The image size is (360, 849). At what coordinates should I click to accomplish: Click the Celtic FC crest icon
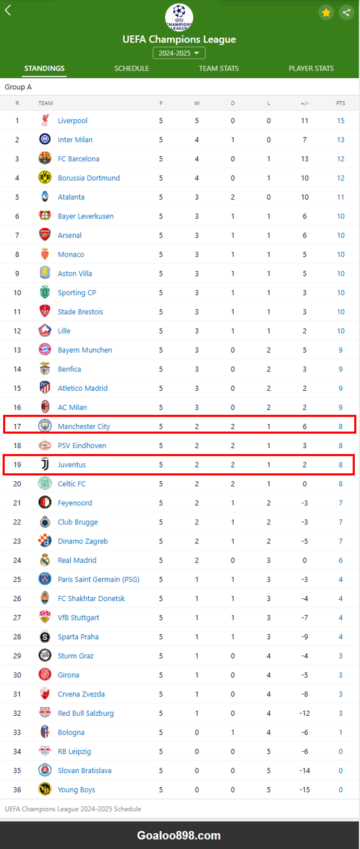coord(45,484)
